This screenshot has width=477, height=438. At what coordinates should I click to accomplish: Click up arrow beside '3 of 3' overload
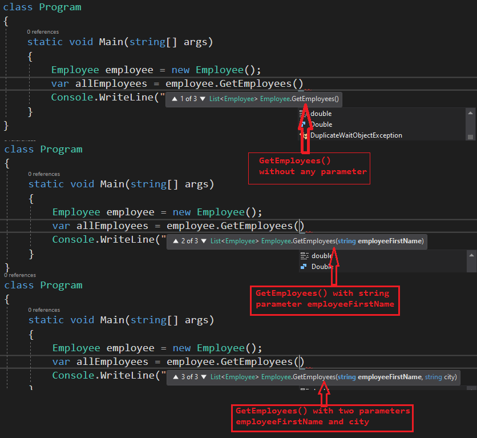click(x=176, y=377)
